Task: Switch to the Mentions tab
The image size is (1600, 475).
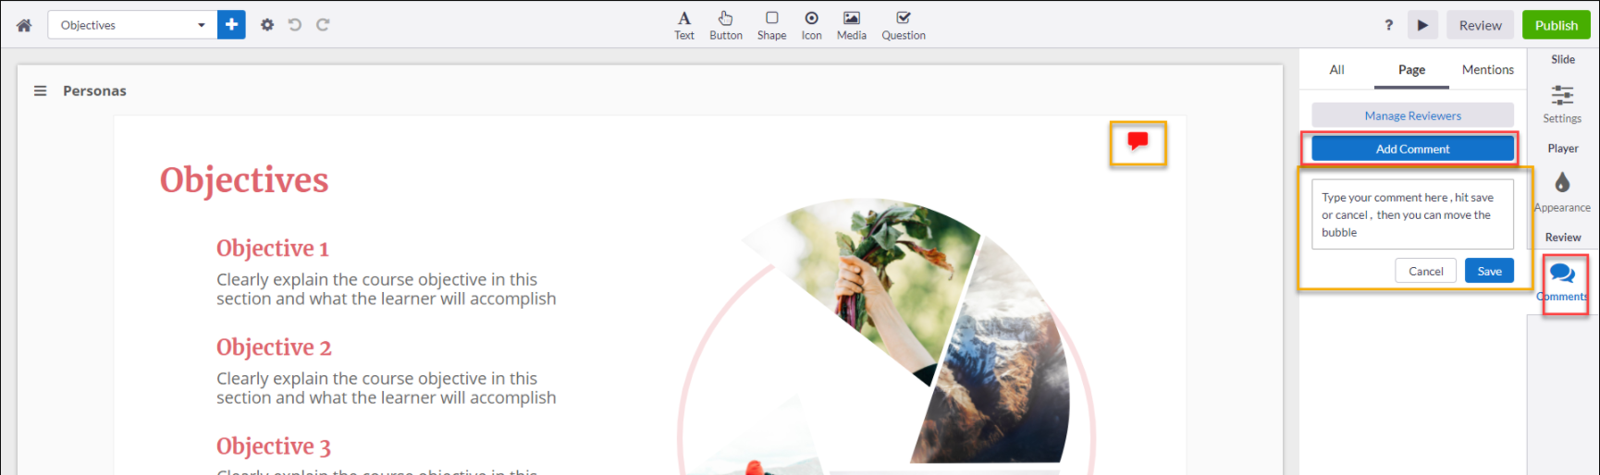Action: 1487,69
